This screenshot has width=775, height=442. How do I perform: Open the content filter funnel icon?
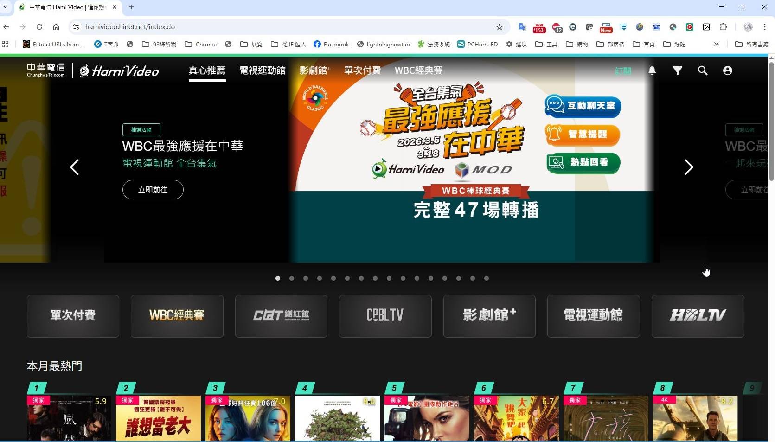tap(678, 70)
